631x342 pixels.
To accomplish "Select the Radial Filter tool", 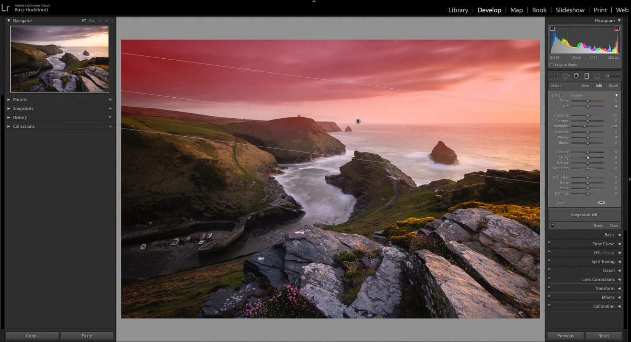I will [597, 76].
